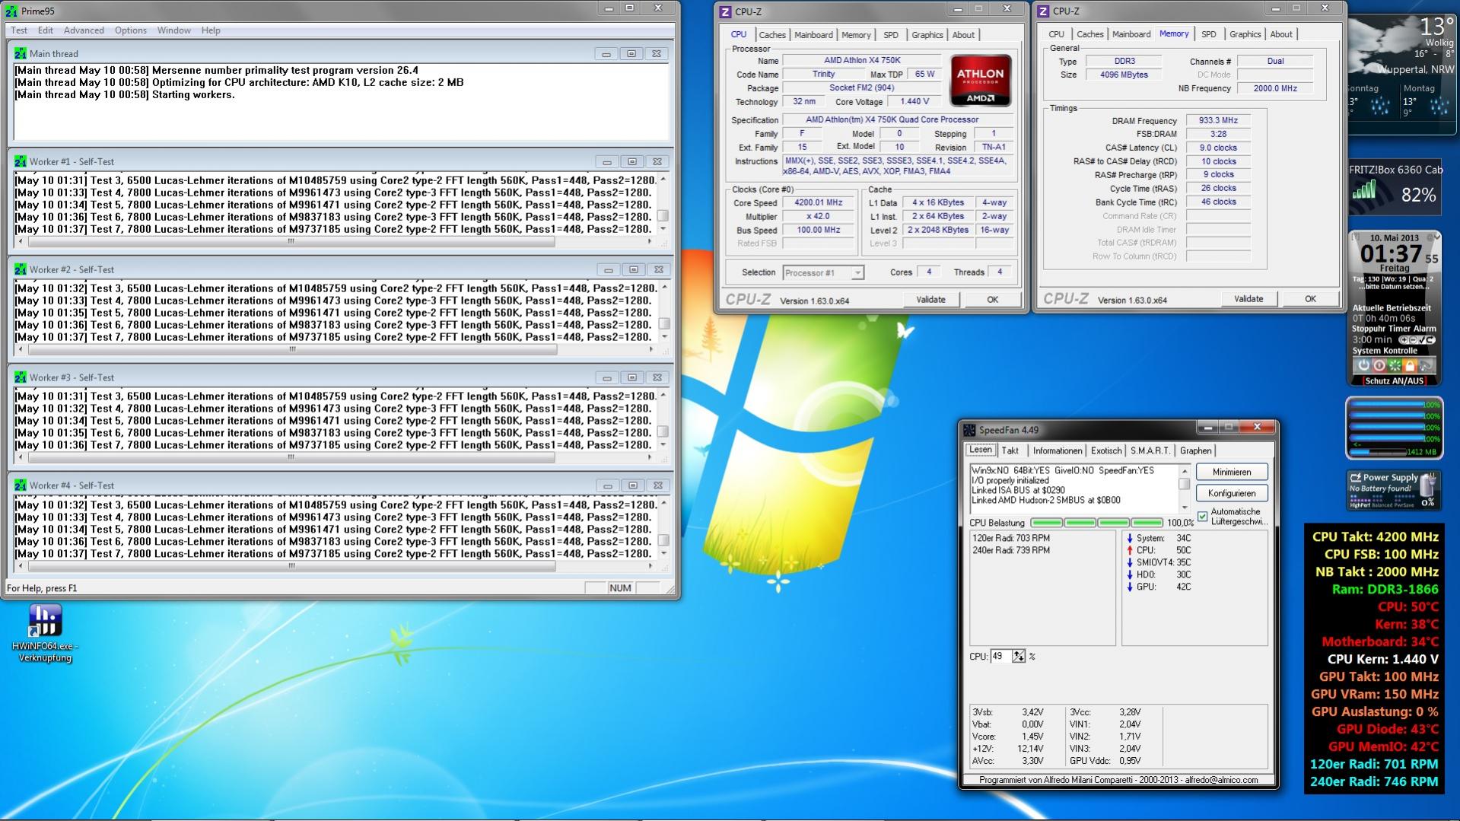Click the green standby icon in System Kontrolle

[1395, 365]
